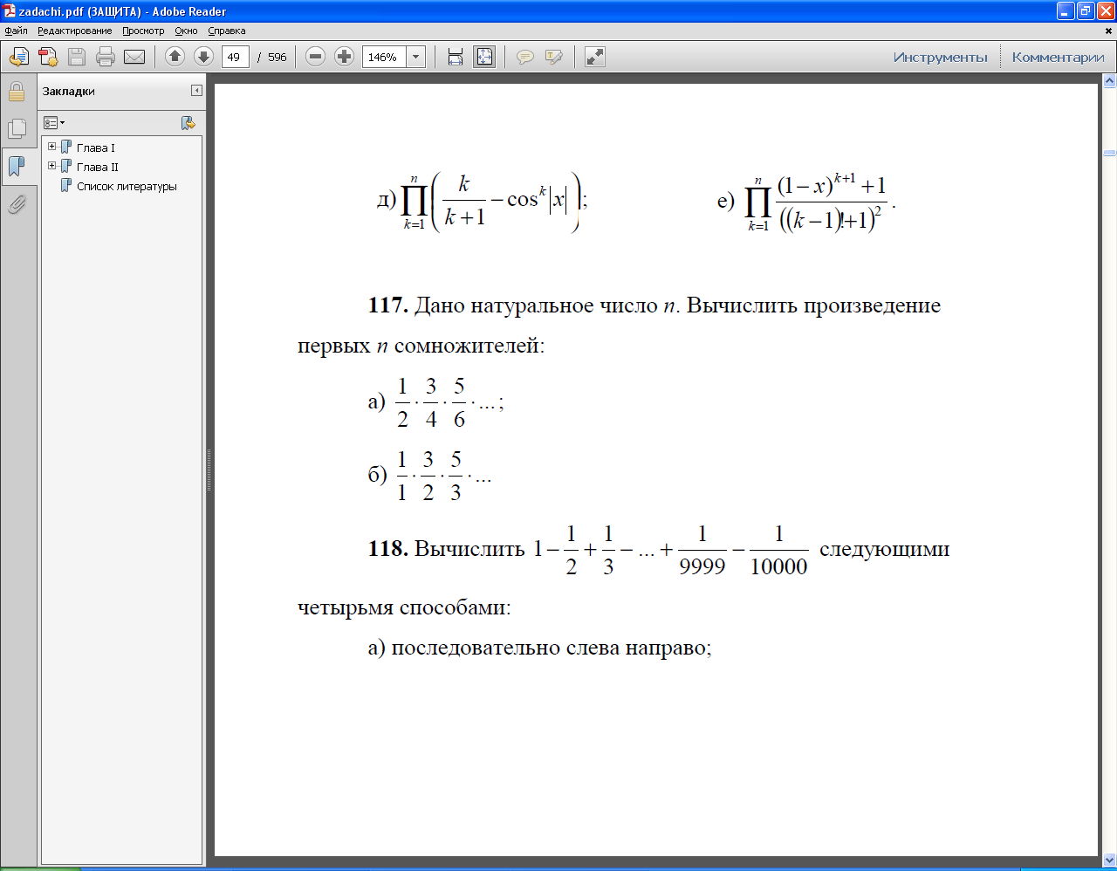1117x871 pixels.
Task: Go to previous page arrow
Action: click(x=175, y=57)
